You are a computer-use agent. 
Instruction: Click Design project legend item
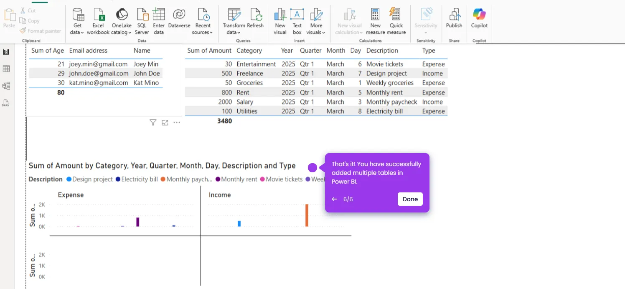point(89,179)
